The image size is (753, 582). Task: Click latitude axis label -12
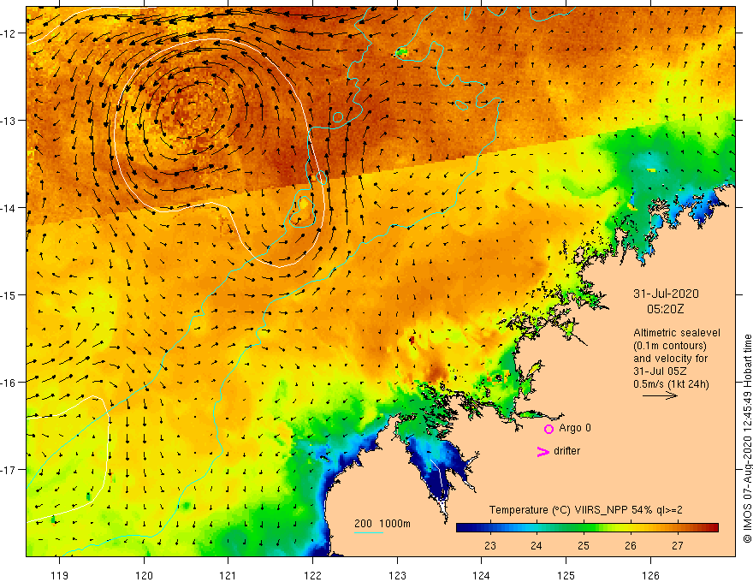point(9,33)
